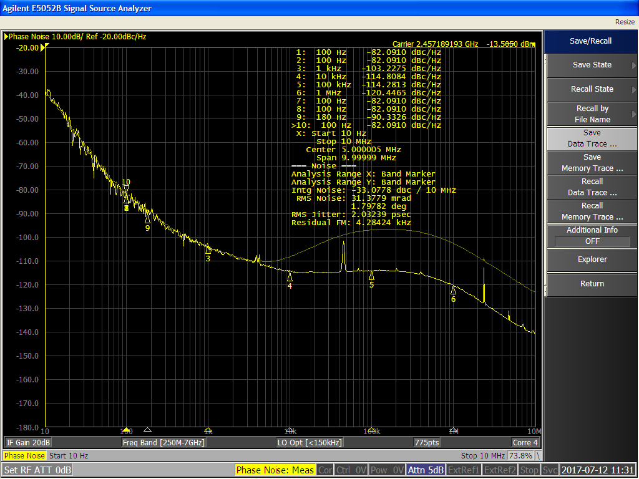Click marker 6 readout 1 MHz -120.4465

369,93
